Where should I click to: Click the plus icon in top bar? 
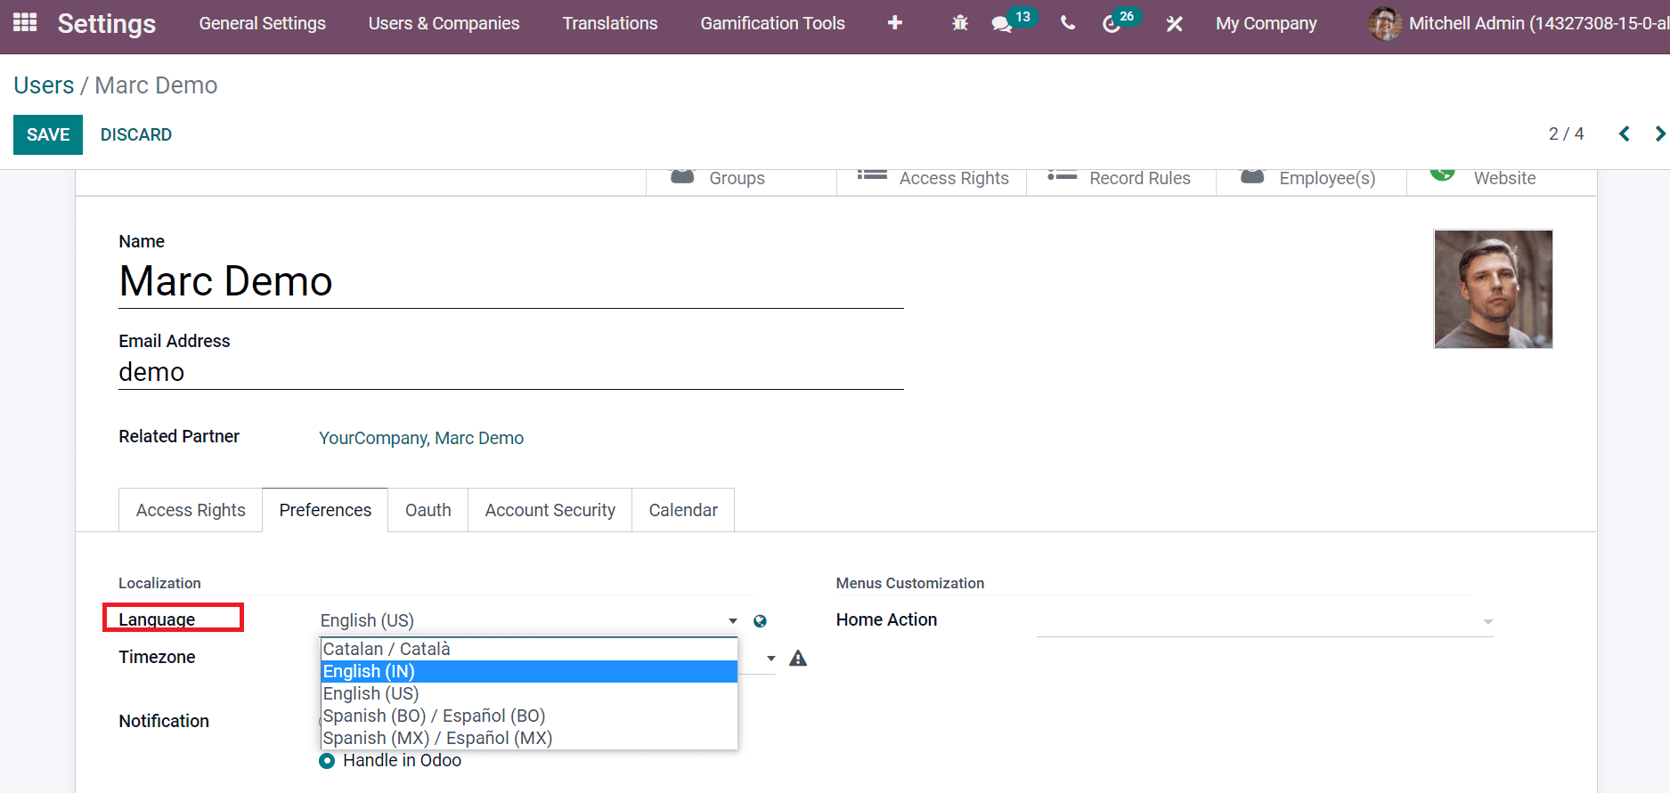coord(895,23)
